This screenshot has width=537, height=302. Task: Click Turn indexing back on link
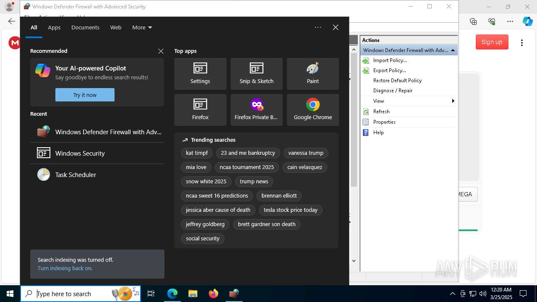click(x=65, y=268)
